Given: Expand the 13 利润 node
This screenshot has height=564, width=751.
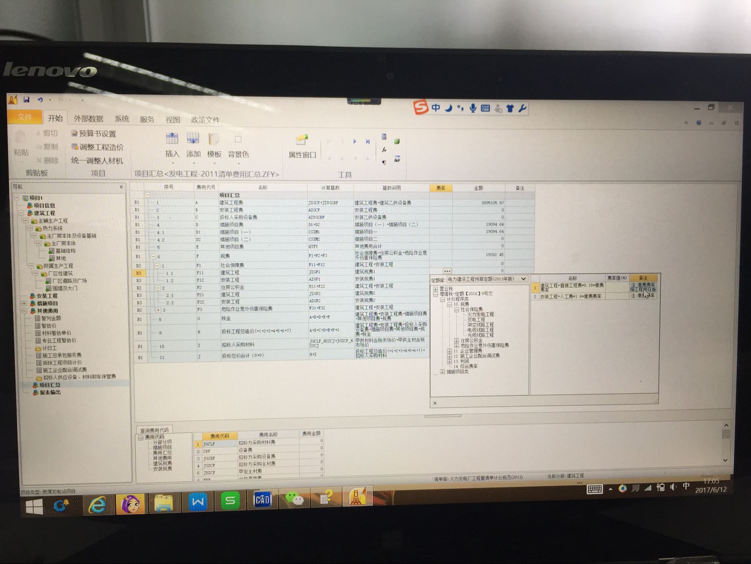Looking at the screenshot, I should tap(449, 361).
